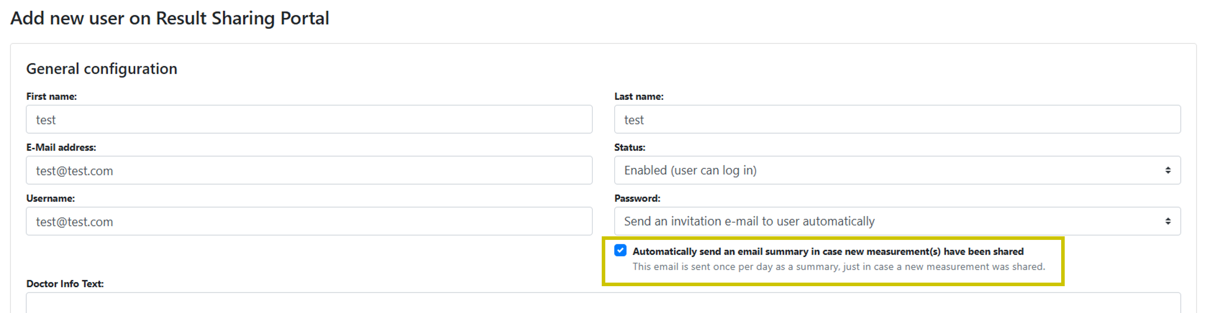
Task: Click the 'Status:' label
Action: 630,147
